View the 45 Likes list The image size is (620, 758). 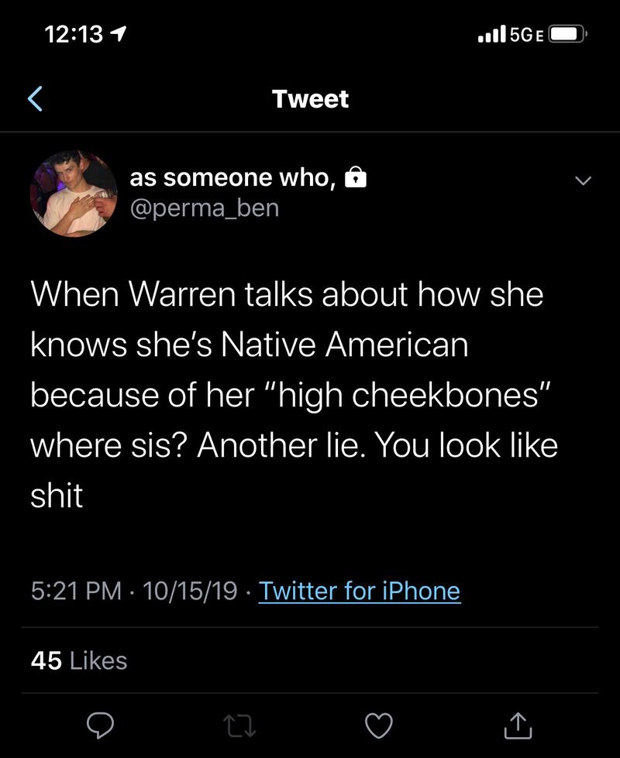(79, 660)
